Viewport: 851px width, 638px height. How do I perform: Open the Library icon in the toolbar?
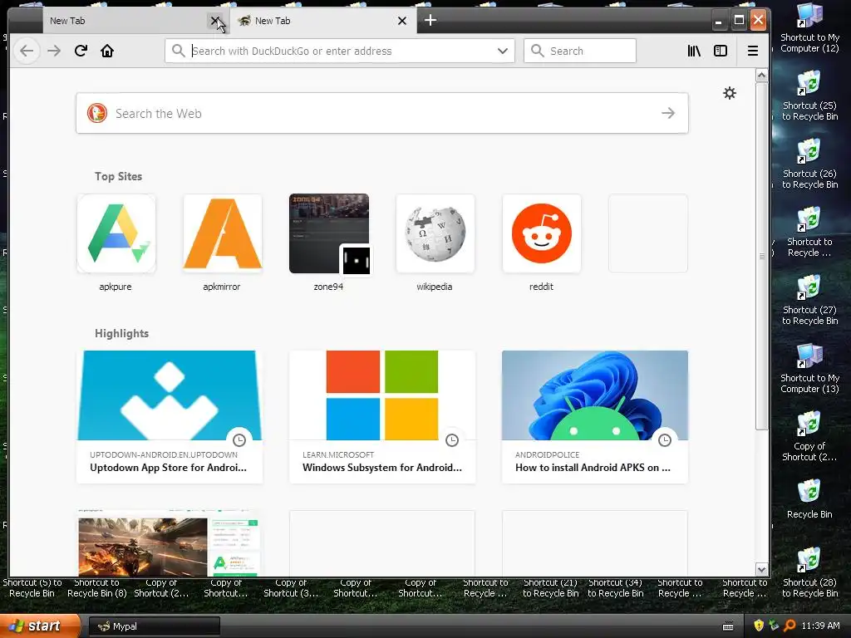pyautogui.click(x=694, y=51)
